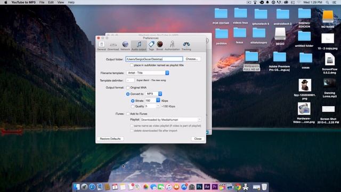Open the Tracking tab
Viewport: 341px width, 192px height.
click(x=186, y=46)
